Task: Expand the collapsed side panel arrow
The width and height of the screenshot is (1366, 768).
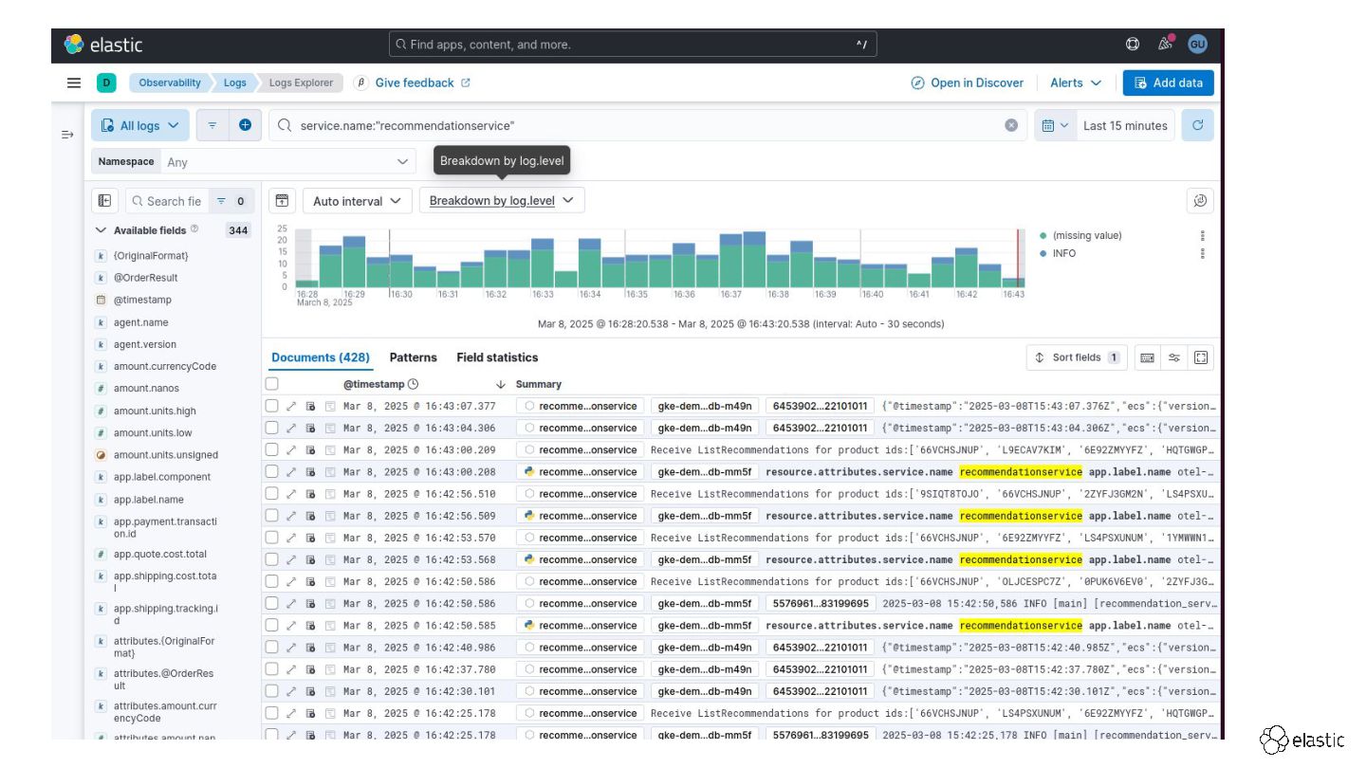Action: [x=67, y=135]
